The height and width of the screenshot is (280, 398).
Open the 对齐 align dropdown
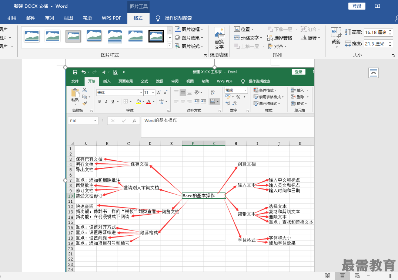point(277,46)
